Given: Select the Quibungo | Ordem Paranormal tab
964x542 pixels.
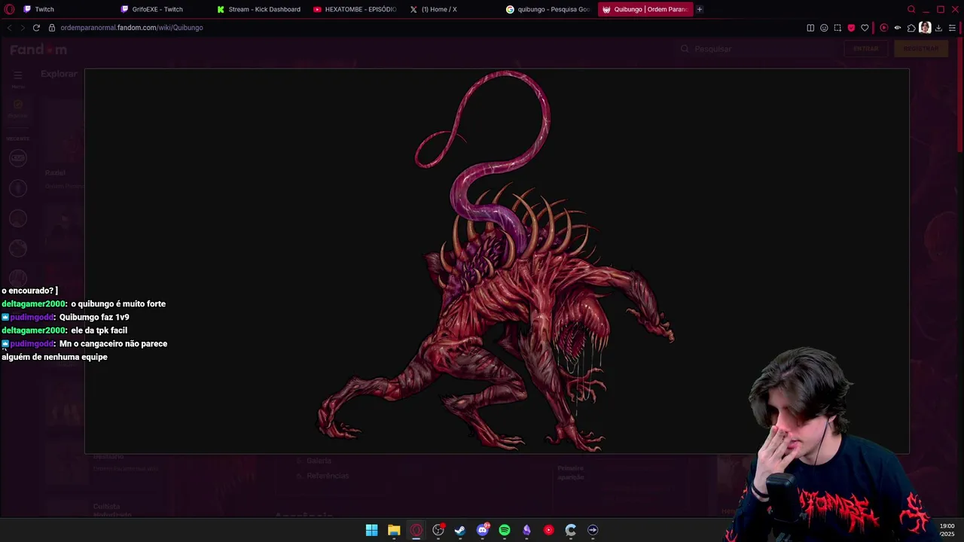Looking at the screenshot, I should [645, 9].
